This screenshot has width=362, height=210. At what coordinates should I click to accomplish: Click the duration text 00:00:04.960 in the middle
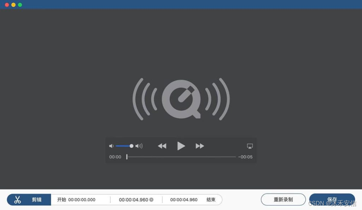tap(133, 200)
